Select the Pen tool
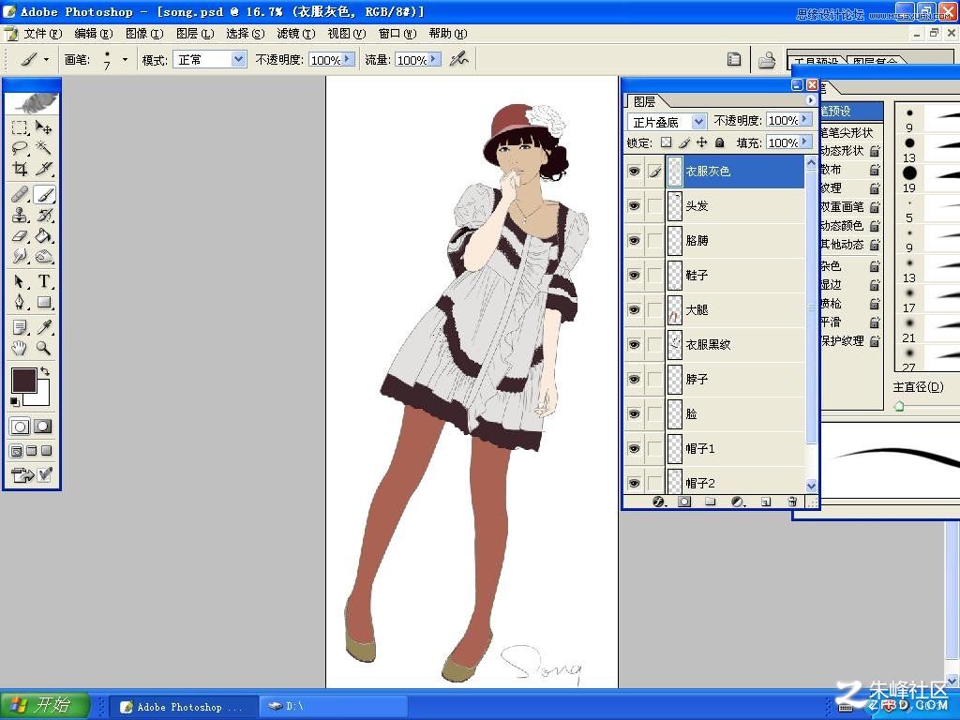 [20, 302]
